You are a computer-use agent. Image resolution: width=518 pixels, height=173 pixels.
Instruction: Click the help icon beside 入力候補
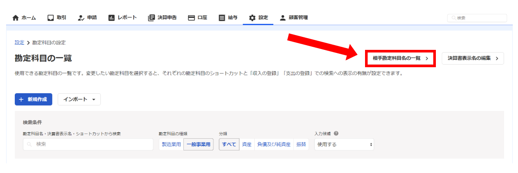tap(336, 134)
